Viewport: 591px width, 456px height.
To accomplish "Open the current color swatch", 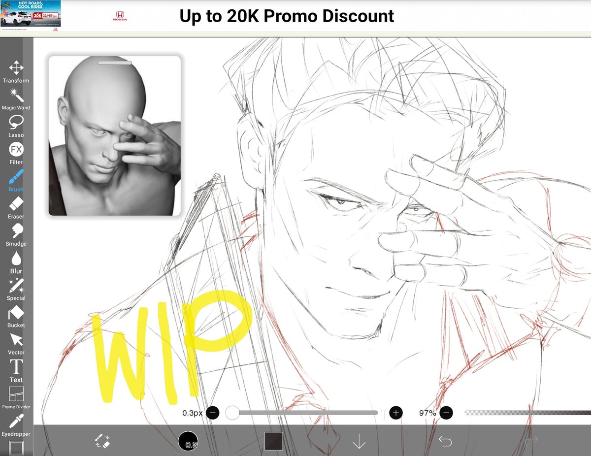I will click(x=273, y=441).
